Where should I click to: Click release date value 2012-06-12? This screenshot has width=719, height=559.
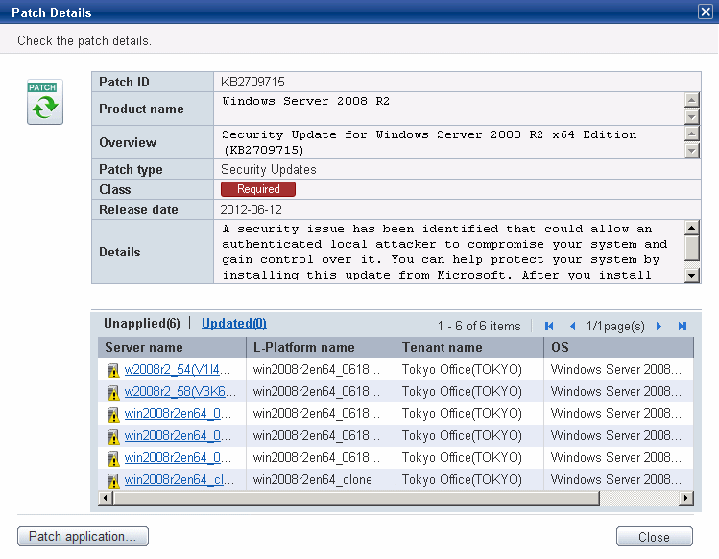(x=252, y=209)
